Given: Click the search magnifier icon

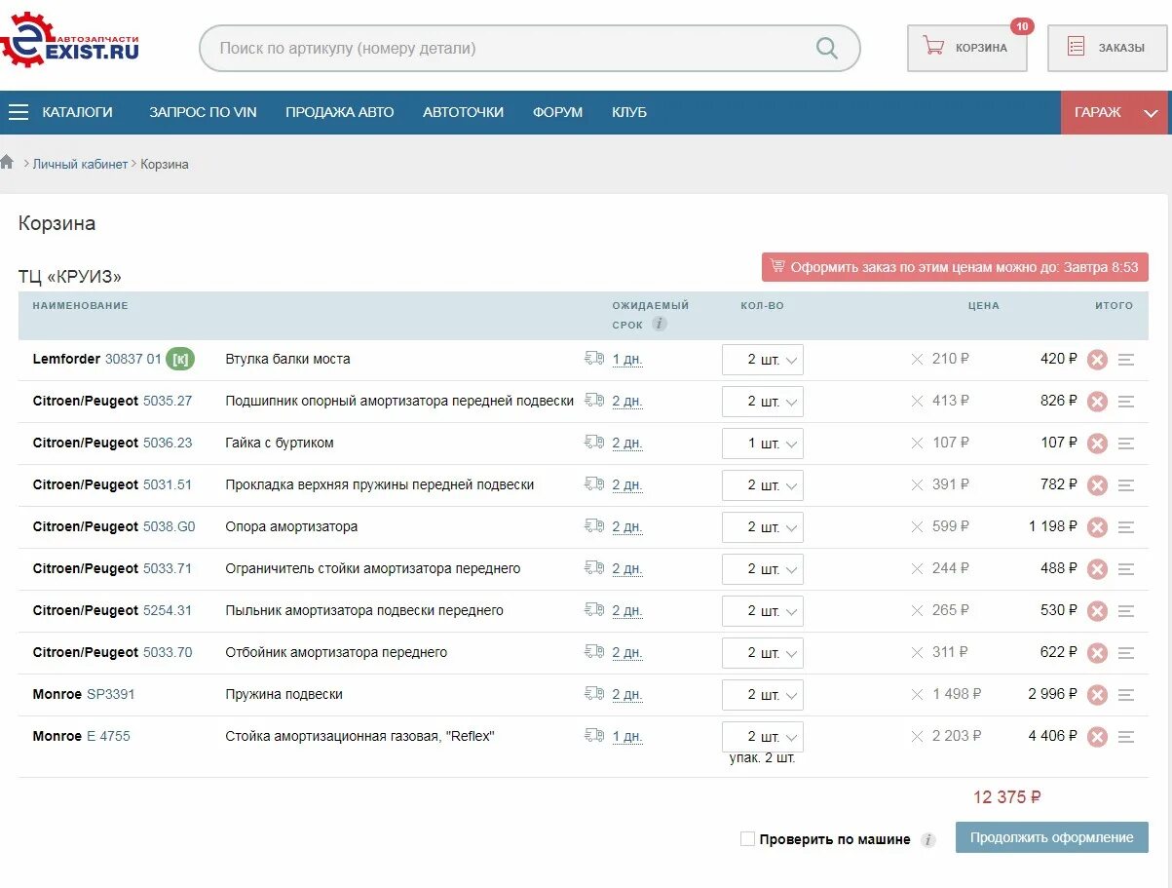Looking at the screenshot, I should pyautogui.click(x=826, y=48).
